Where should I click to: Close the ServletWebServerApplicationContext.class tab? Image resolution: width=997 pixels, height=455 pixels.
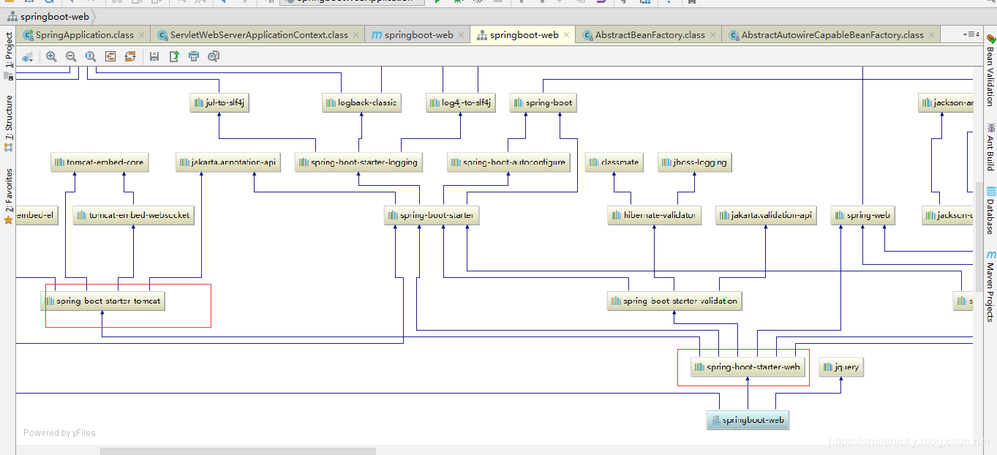(356, 34)
